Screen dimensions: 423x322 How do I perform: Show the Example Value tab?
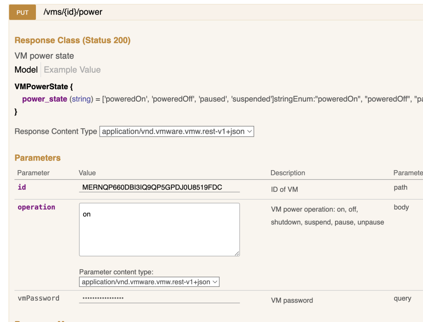[x=72, y=70]
